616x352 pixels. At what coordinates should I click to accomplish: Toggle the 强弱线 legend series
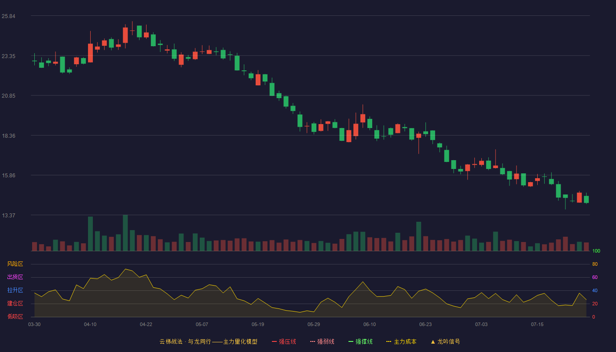click(322, 341)
